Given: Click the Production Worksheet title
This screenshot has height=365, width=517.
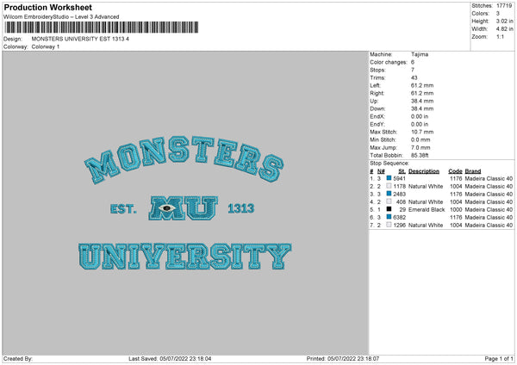Looking at the screenshot, I should (x=47, y=7).
